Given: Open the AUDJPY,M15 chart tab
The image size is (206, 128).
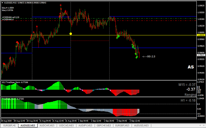Looking at the screenshot, I should [x=85, y=125].
